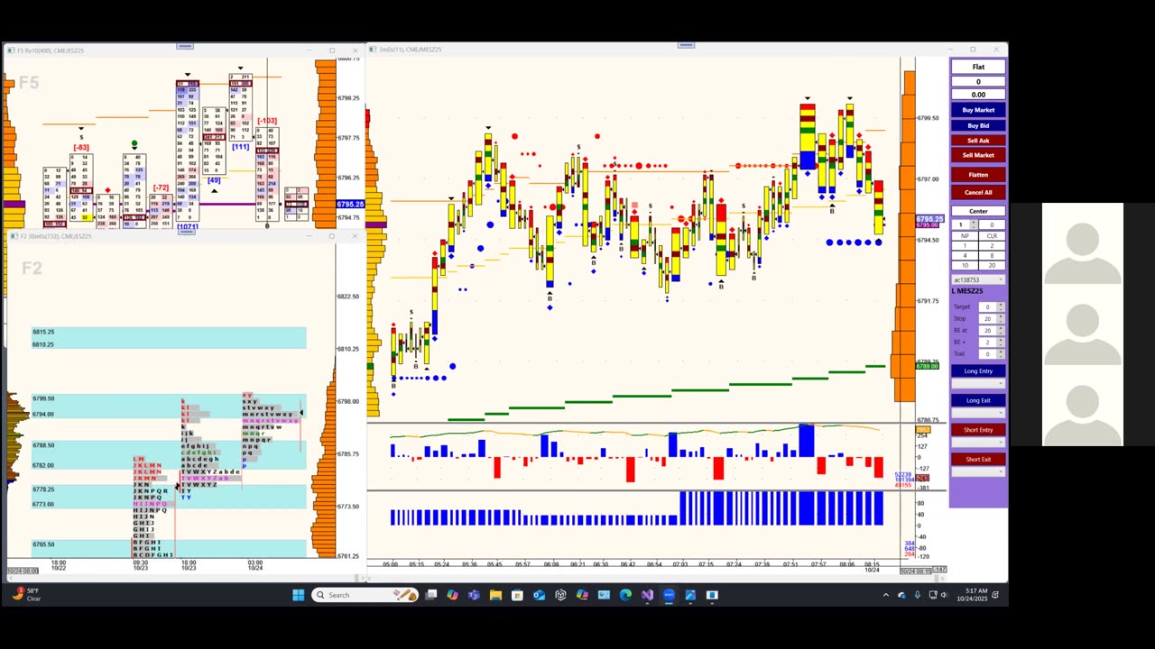Adjust the BE at stepper
Viewport: 1155px width, 649px height.
click(x=1000, y=331)
